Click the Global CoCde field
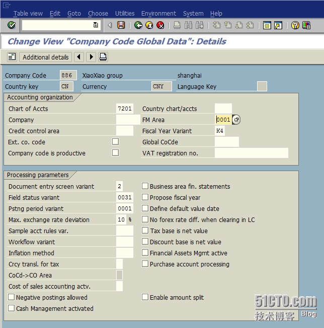This screenshot has height=328, width=324. click(x=227, y=142)
